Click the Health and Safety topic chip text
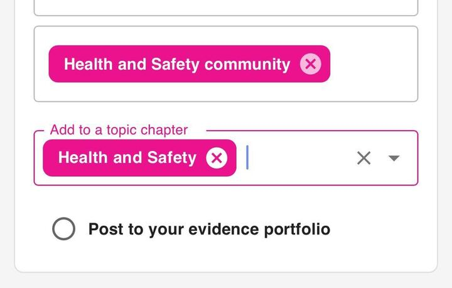The image size is (452, 288). pos(127,158)
